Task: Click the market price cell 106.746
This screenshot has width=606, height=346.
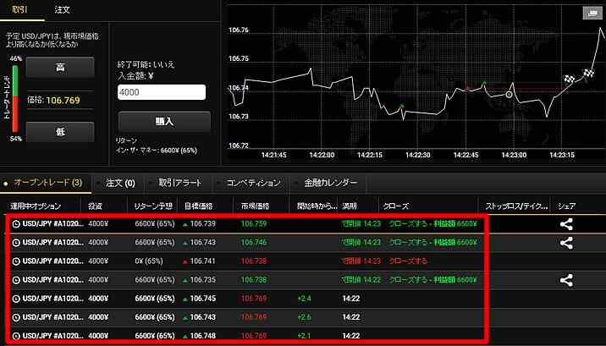Action: coord(254,243)
